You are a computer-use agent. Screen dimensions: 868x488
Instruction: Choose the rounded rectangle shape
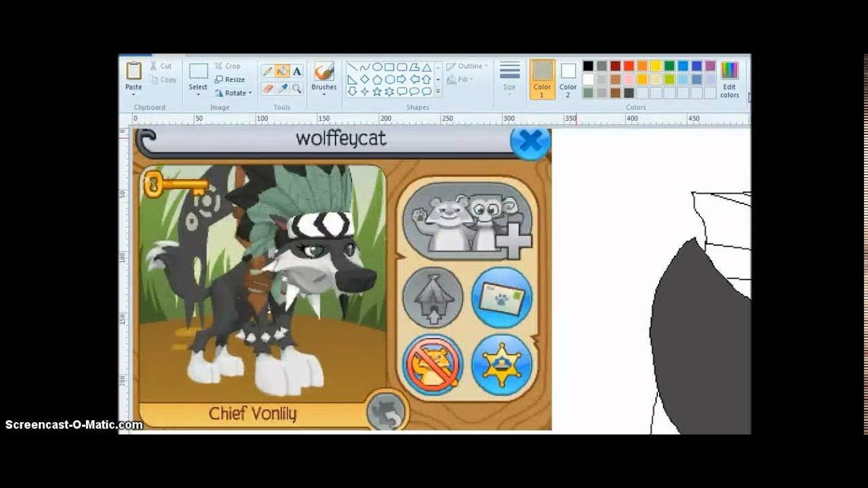[x=401, y=67]
